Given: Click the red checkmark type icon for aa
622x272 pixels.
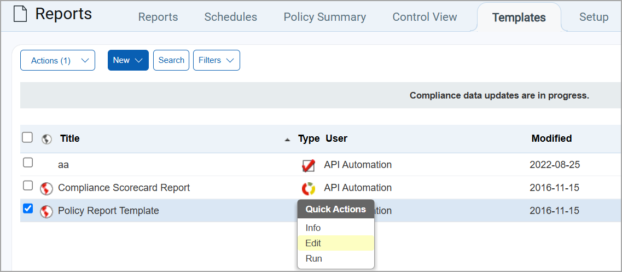Looking at the screenshot, I should coord(309,165).
